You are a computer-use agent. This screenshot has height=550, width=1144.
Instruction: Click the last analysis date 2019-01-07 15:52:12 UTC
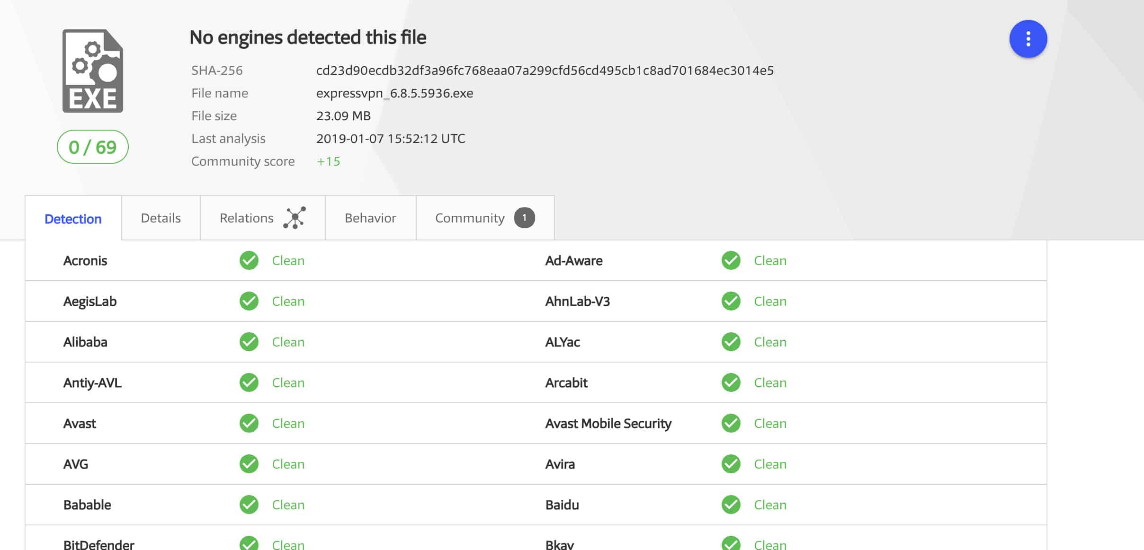pyautogui.click(x=391, y=139)
